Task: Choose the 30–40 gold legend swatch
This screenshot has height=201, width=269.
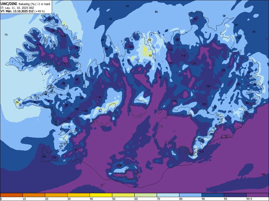Action: tap(79, 195)
